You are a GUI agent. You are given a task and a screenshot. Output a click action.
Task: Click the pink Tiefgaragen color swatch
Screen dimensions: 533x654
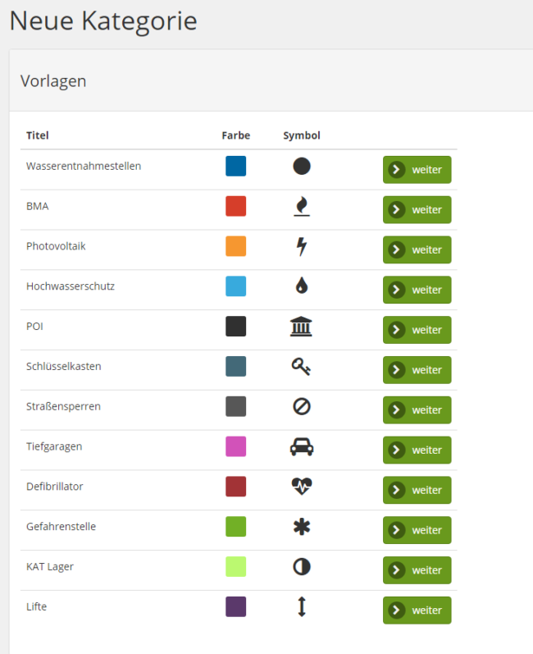pyautogui.click(x=236, y=447)
